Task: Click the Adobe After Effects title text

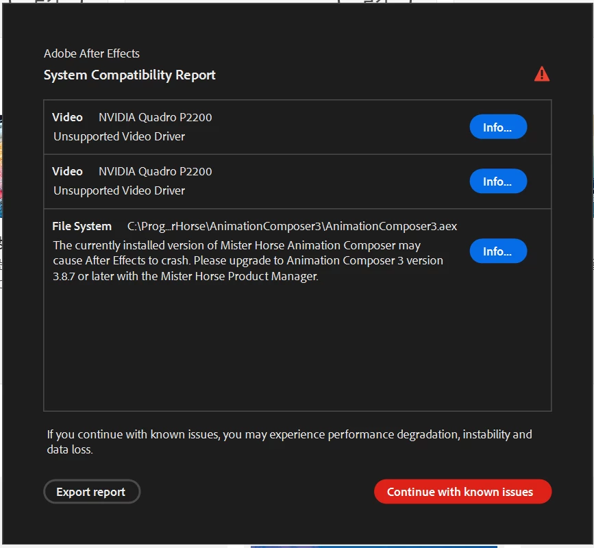Action: (x=92, y=53)
